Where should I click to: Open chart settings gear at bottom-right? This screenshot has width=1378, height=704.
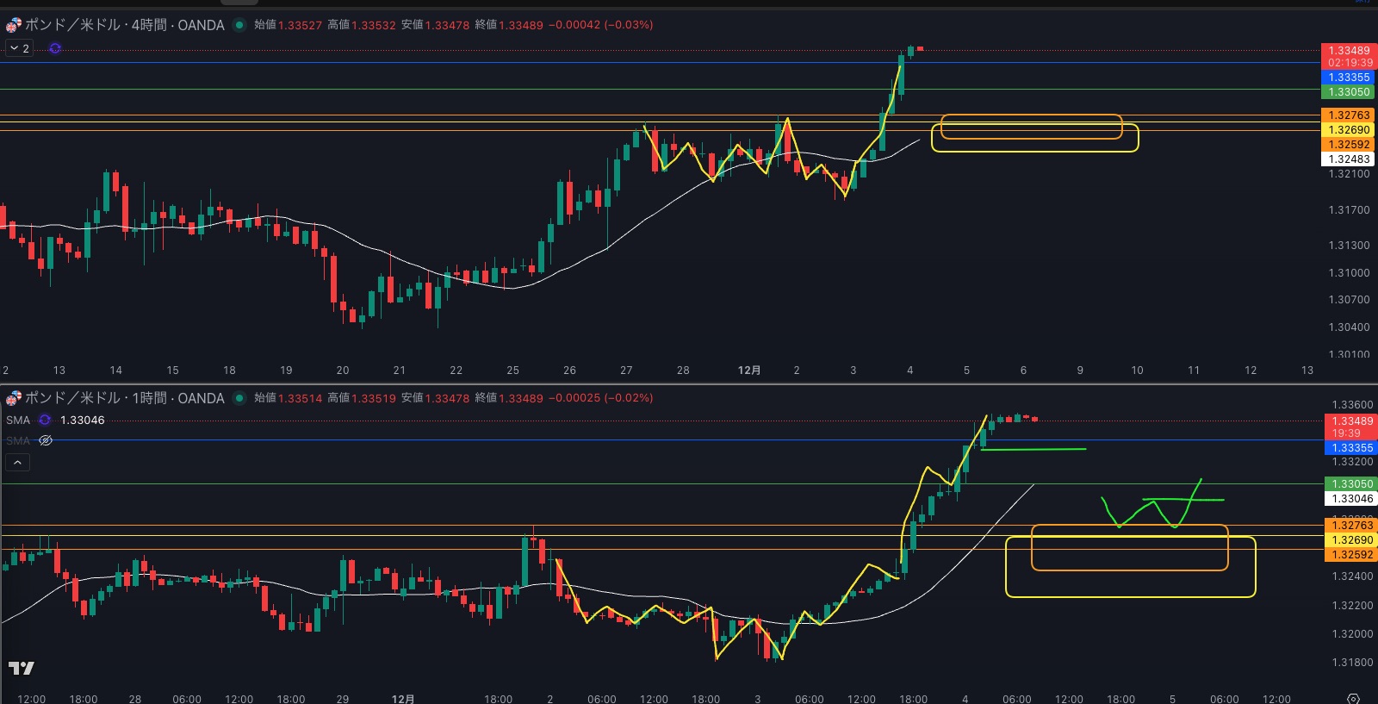[x=1353, y=698]
